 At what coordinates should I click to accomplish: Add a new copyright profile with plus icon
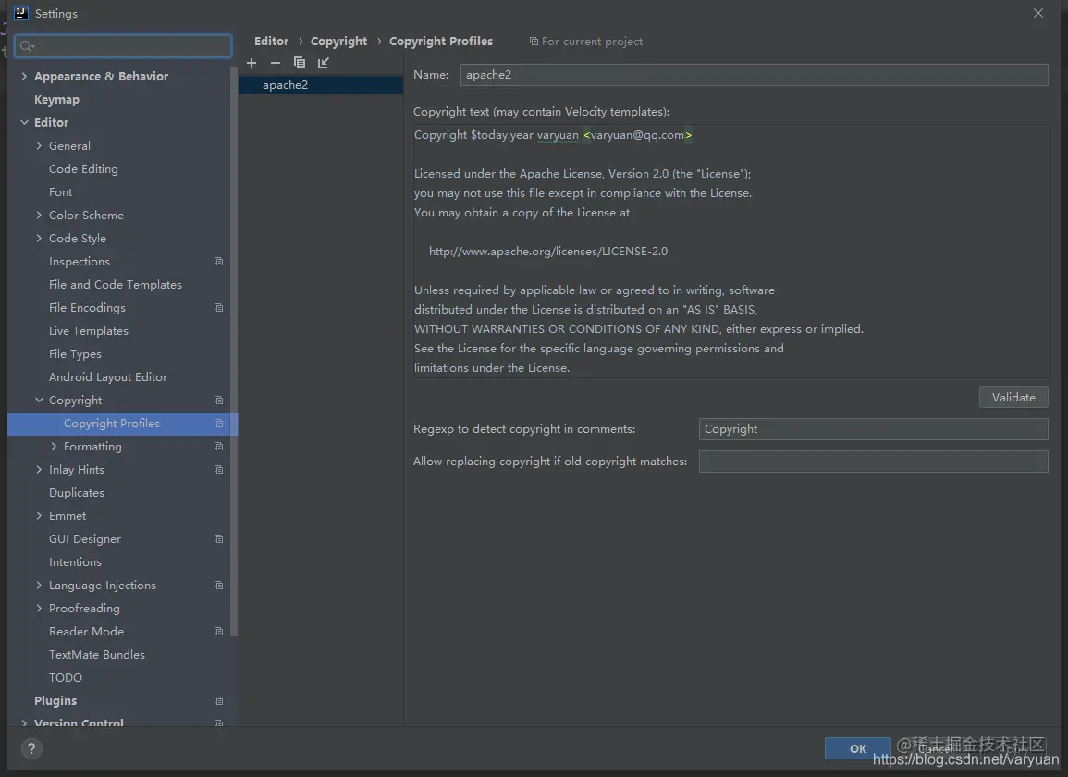(x=252, y=63)
